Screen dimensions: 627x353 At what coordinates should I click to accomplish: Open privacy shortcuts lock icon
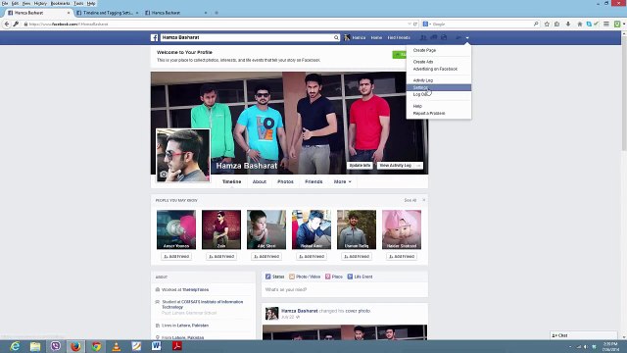tap(458, 37)
